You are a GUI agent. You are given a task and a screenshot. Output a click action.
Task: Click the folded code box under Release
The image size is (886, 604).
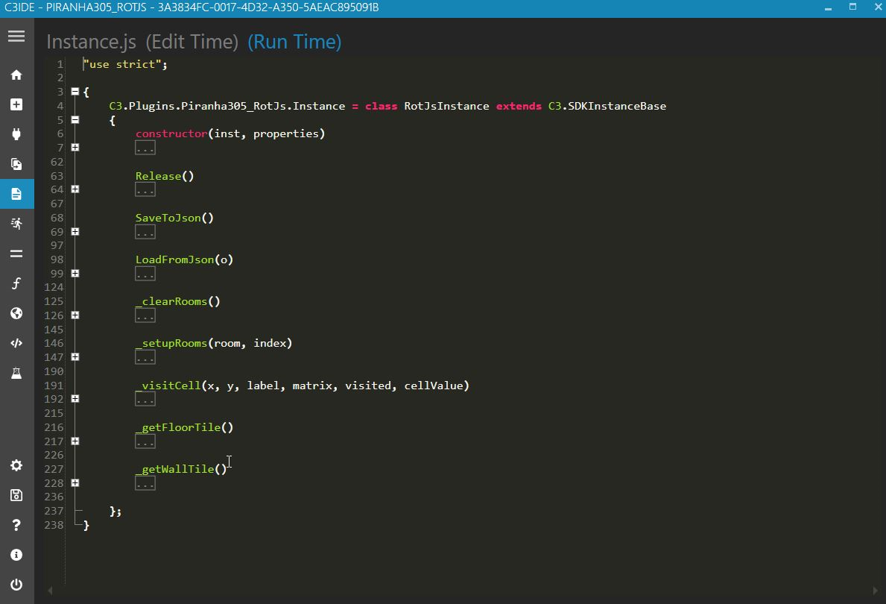point(145,190)
